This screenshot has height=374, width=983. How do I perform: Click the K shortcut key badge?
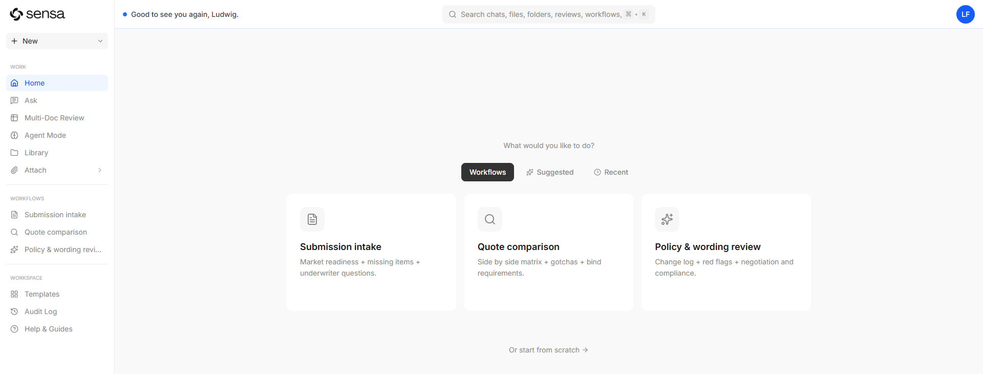(x=644, y=14)
